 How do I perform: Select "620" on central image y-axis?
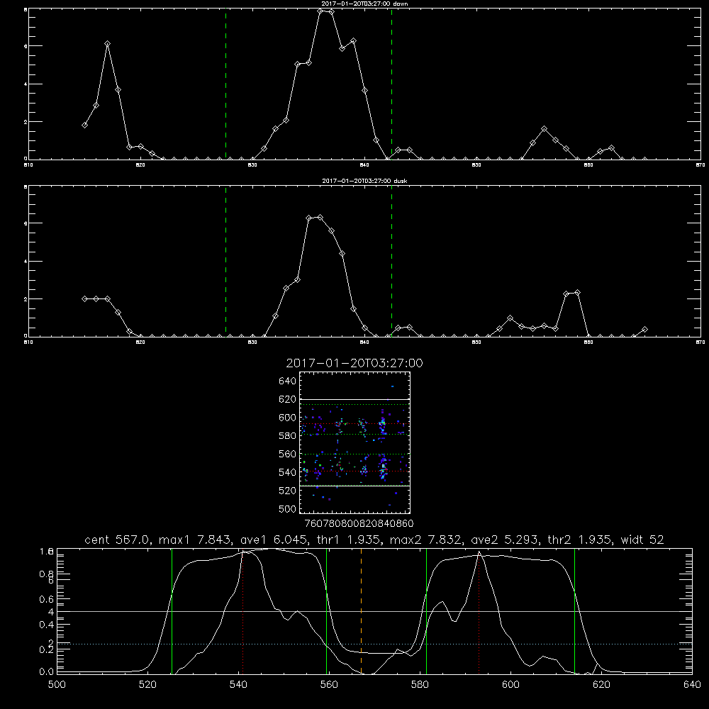pos(288,399)
